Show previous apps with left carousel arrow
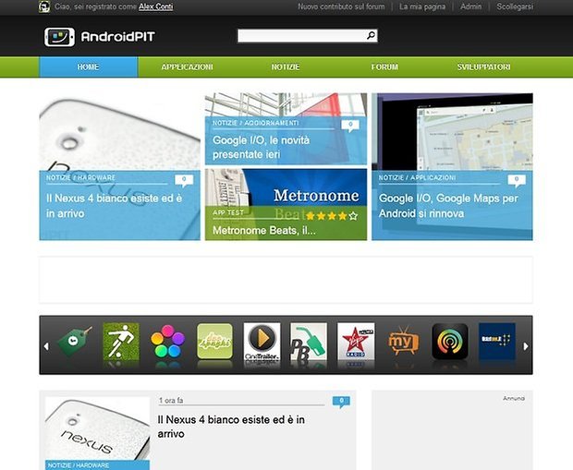 (46, 346)
